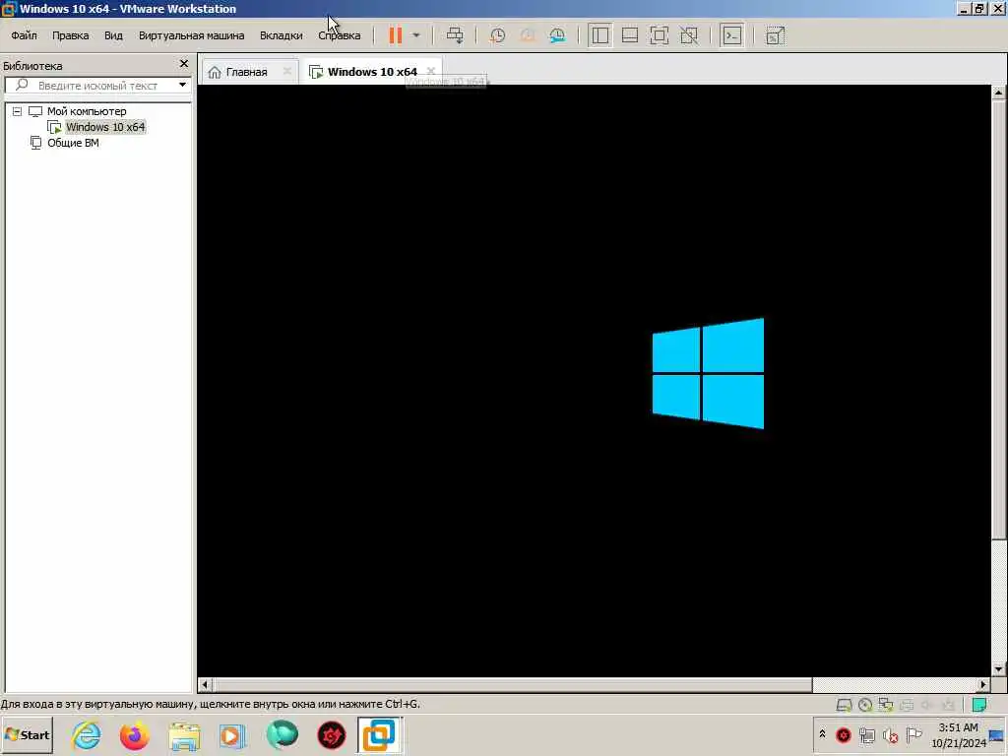Screen dimensions: 1008x756
Task: Close the Windows 10 x64 tab
Action: (431, 71)
